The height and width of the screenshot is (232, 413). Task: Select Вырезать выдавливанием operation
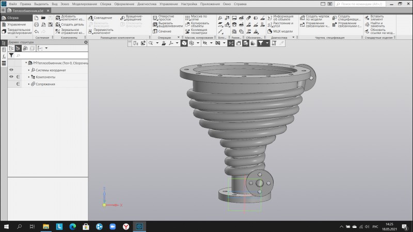[x=168, y=24]
